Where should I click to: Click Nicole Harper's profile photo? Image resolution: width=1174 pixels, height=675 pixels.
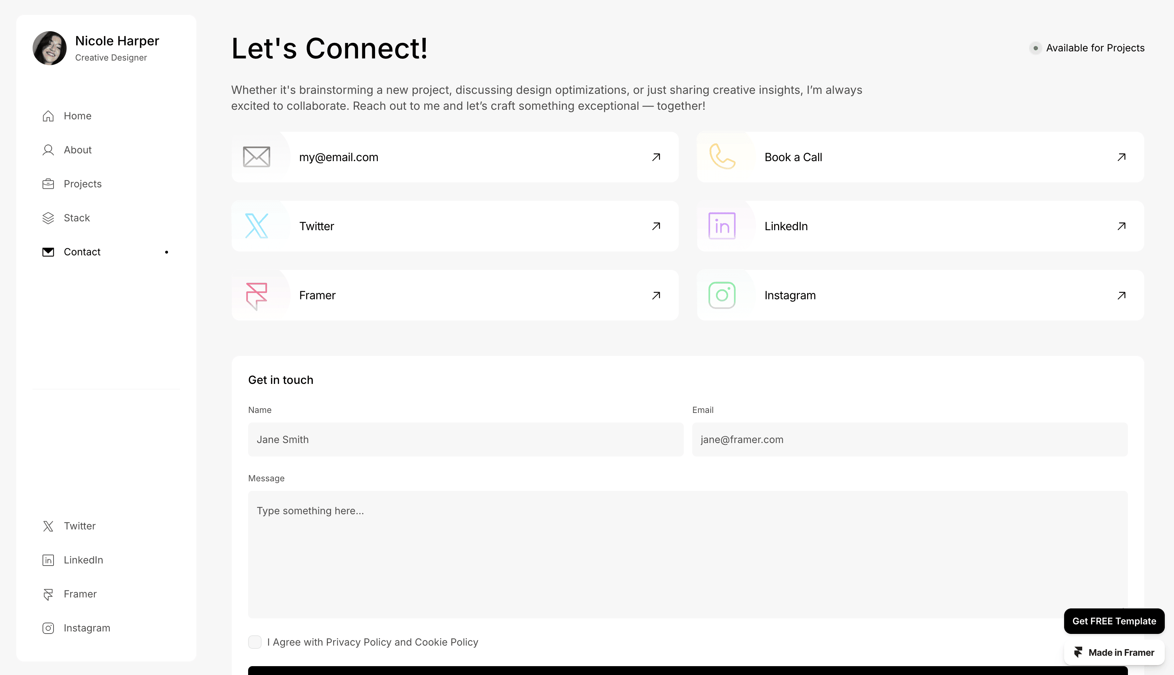[x=50, y=48]
